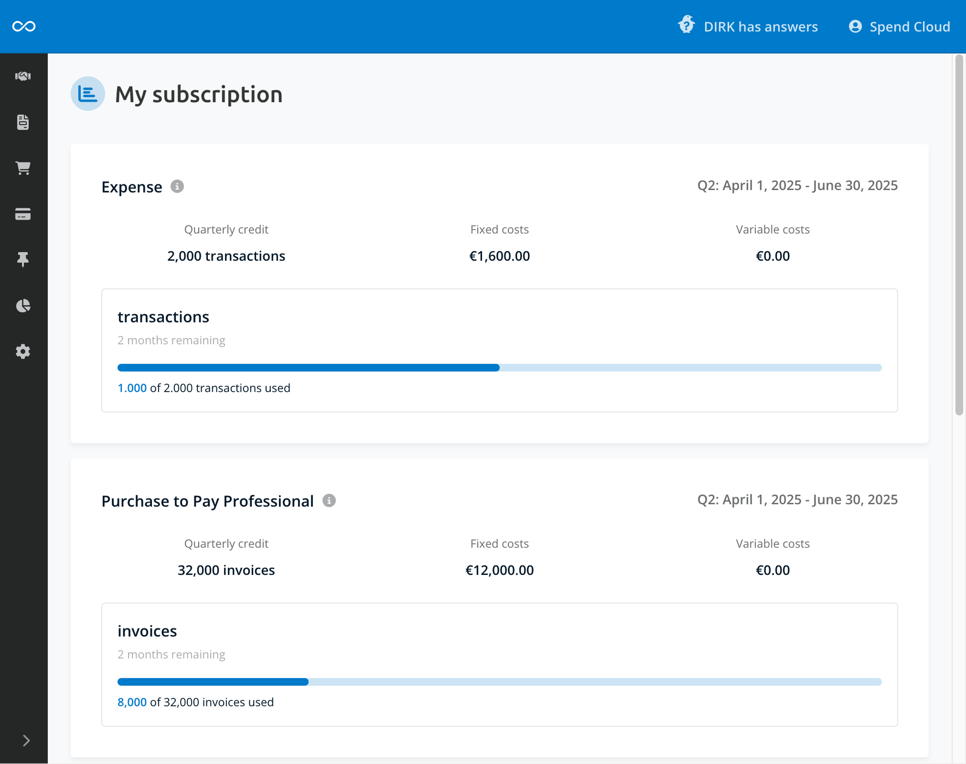966x764 pixels.
Task: Click 2 months remaining under invoices
Action: (171, 655)
